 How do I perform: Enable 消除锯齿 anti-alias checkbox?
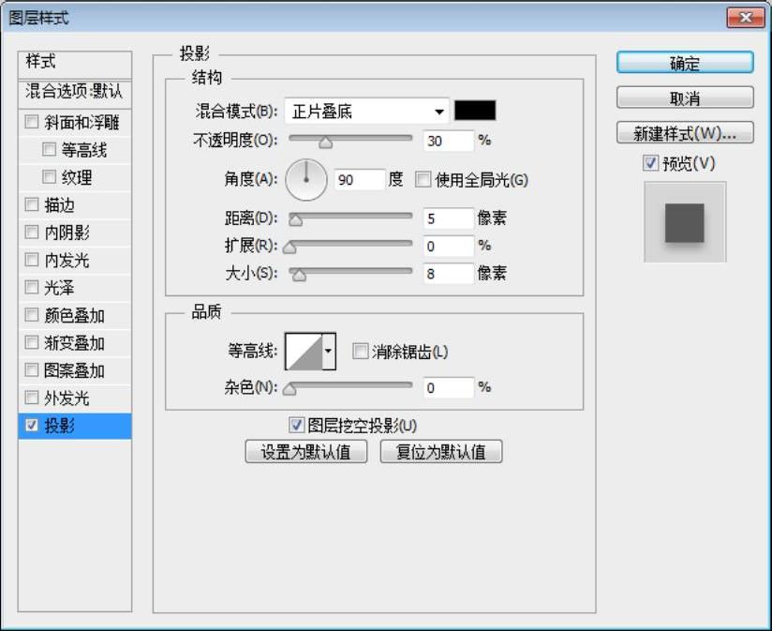point(361,352)
